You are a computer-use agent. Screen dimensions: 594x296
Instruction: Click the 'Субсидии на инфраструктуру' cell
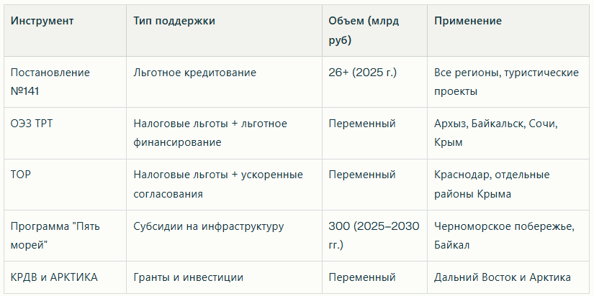tap(208, 226)
